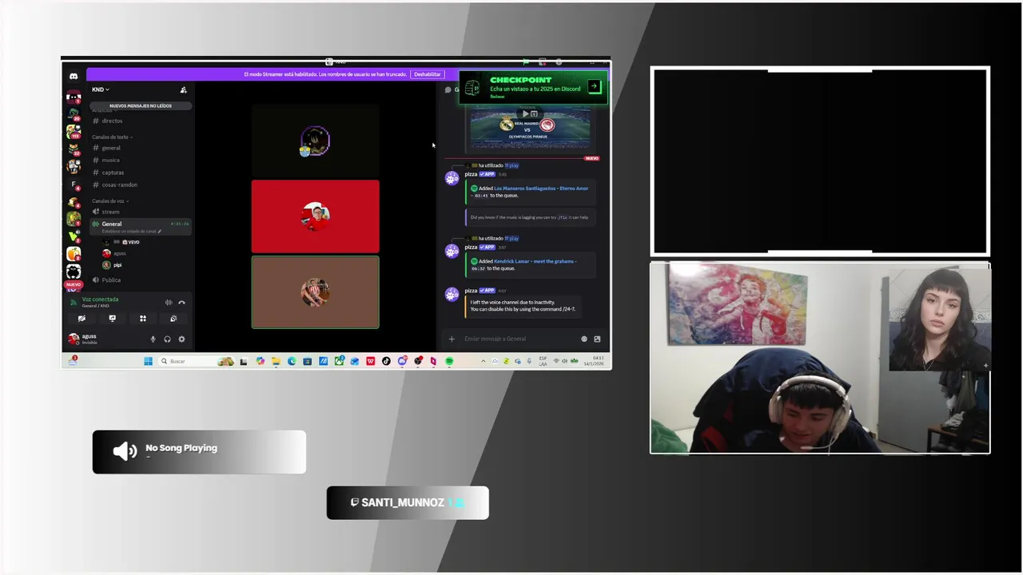This screenshot has height=575, width=1023.
Task: Mute microphone in user panel
Action: [x=153, y=339]
